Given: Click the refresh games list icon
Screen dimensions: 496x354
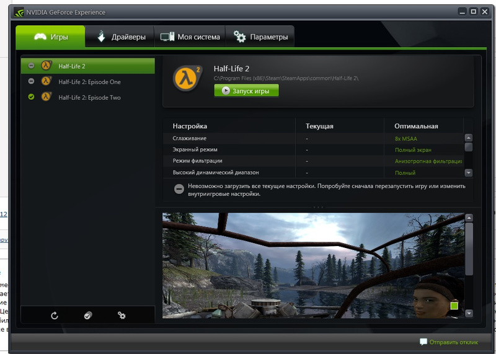Looking at the screenshot, I should coord(55,316).
